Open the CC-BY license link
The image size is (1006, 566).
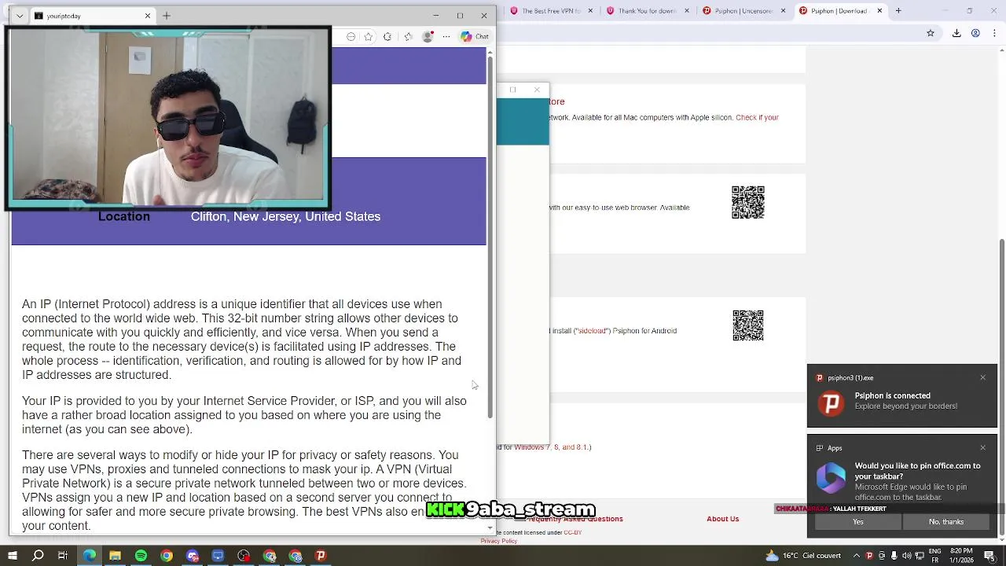tap(573, 533)
